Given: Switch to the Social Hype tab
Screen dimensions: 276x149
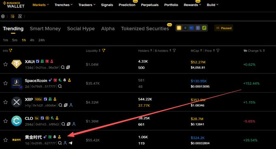Looking at the screenshot, I should (x=81, y=28).
